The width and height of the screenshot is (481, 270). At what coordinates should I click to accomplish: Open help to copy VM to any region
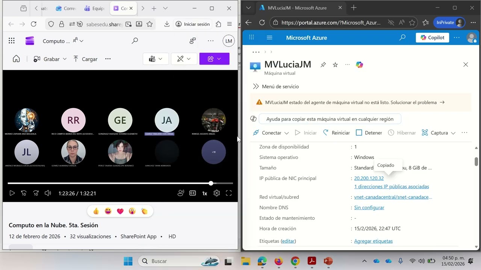(330, 119)
